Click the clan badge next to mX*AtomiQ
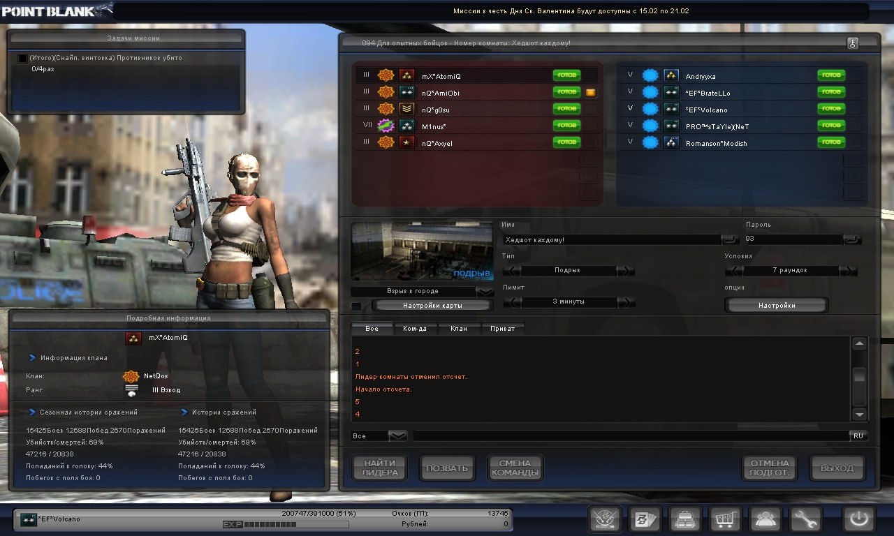 click(x=386, y=75)
